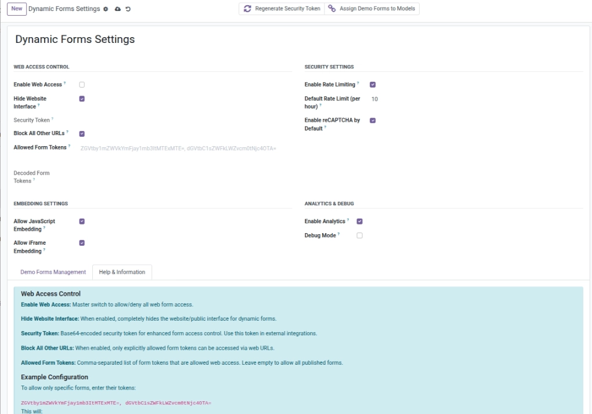The height and width of the screenshot is (414, 592).
Task: Click the Assign Demo Forms link icon
Action: pos(331,8)
